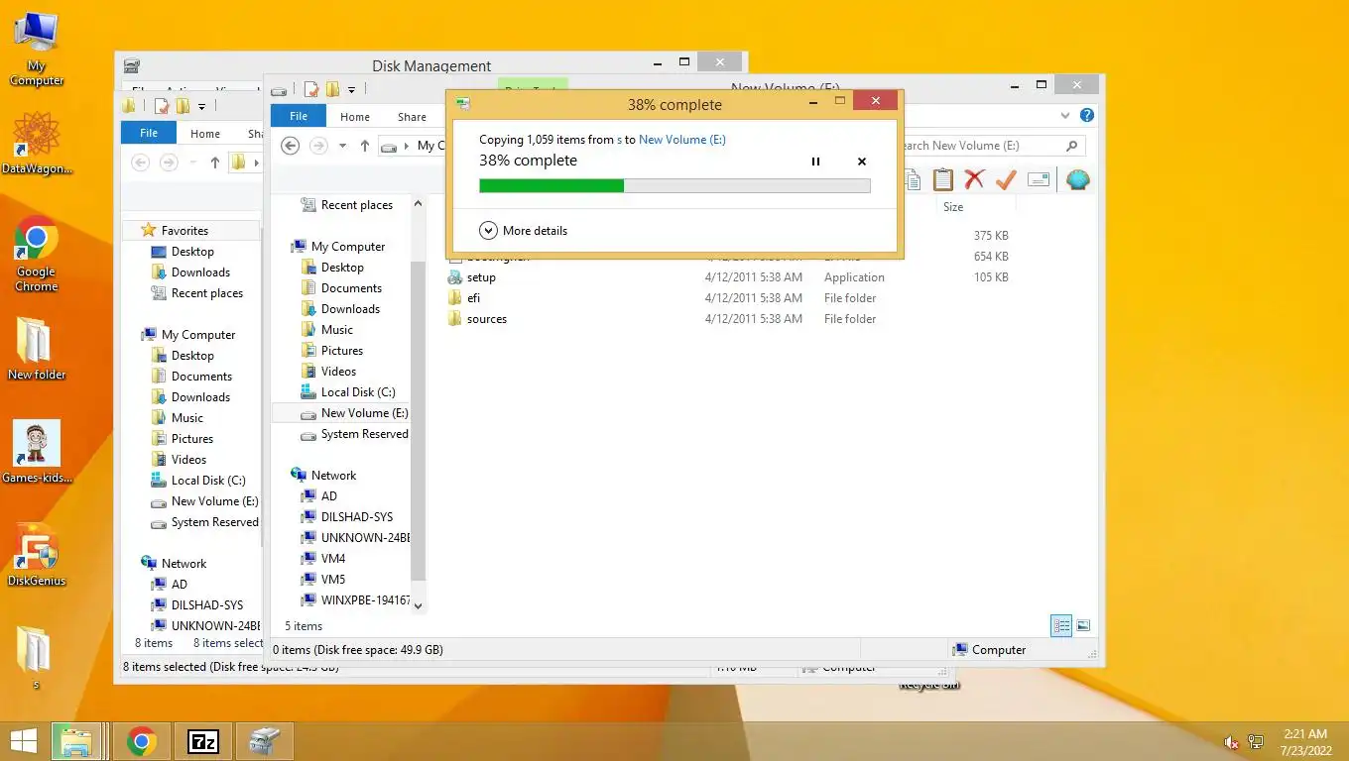Viewport: 1349px width, 761px height.
Task: Open the New Volume (E:) destination link
Action: [682, 140]
